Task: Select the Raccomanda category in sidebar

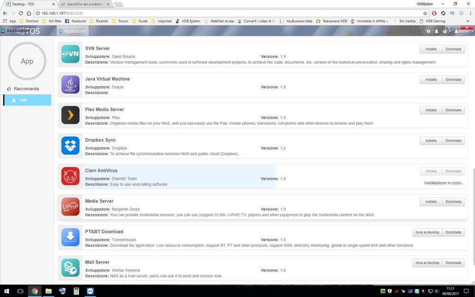Action: tap(26, 89)
